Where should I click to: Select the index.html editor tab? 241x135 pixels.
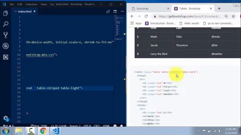24,12
